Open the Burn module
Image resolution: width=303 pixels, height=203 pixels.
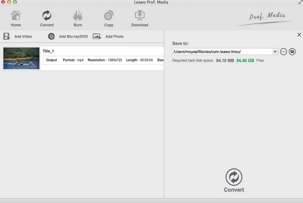(78, 19)
